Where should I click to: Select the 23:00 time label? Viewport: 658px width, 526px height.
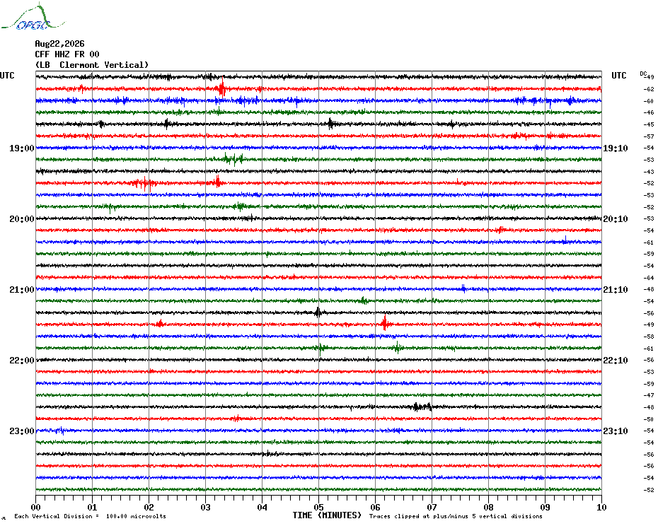point(21,431)
